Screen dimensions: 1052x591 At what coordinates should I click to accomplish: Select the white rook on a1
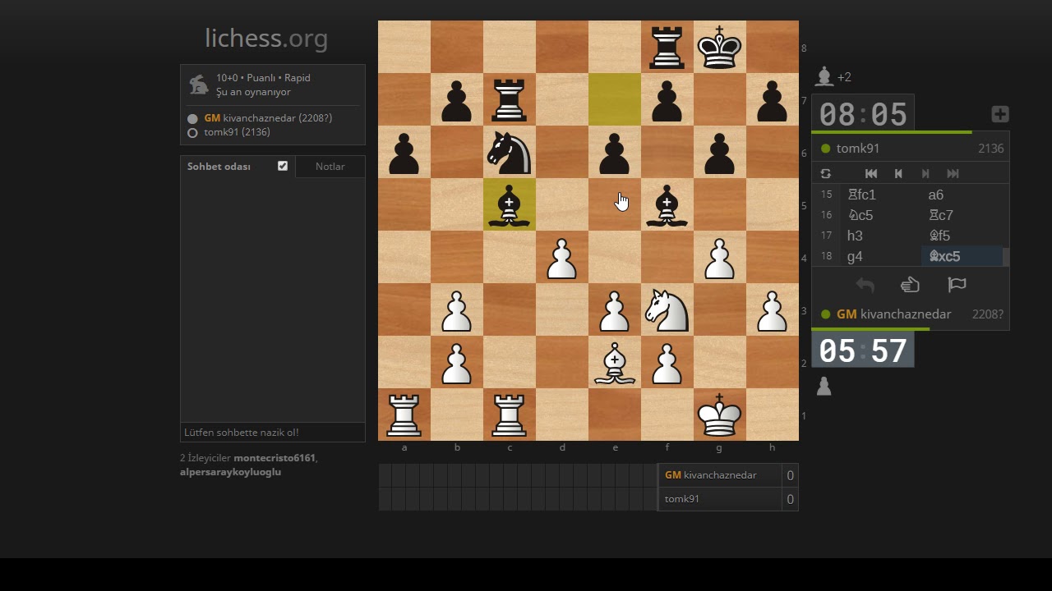pyautogui.click(x=404, y=415)
